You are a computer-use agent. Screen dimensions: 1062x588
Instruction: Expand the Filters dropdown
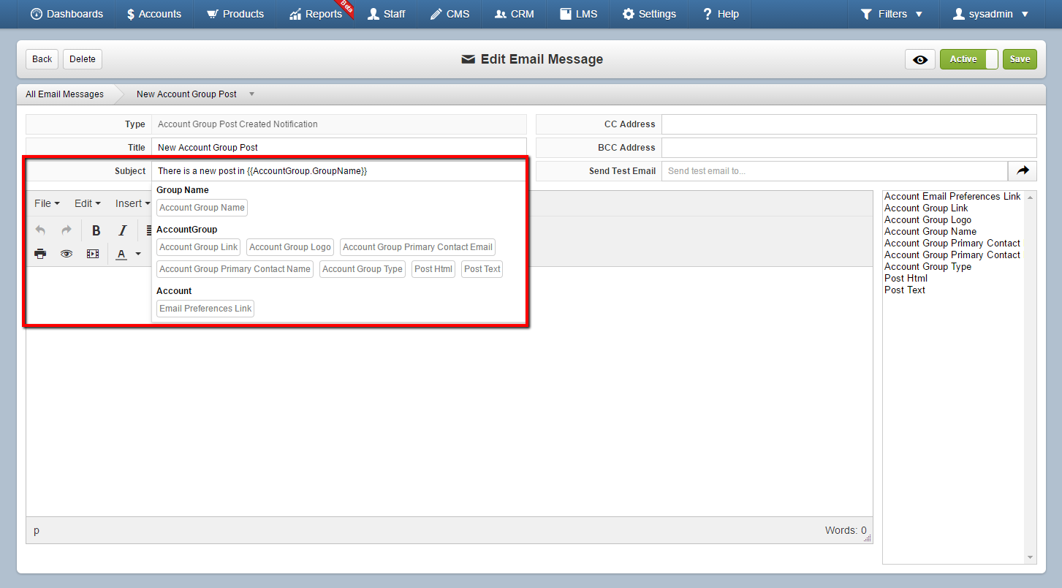[892, 14]
